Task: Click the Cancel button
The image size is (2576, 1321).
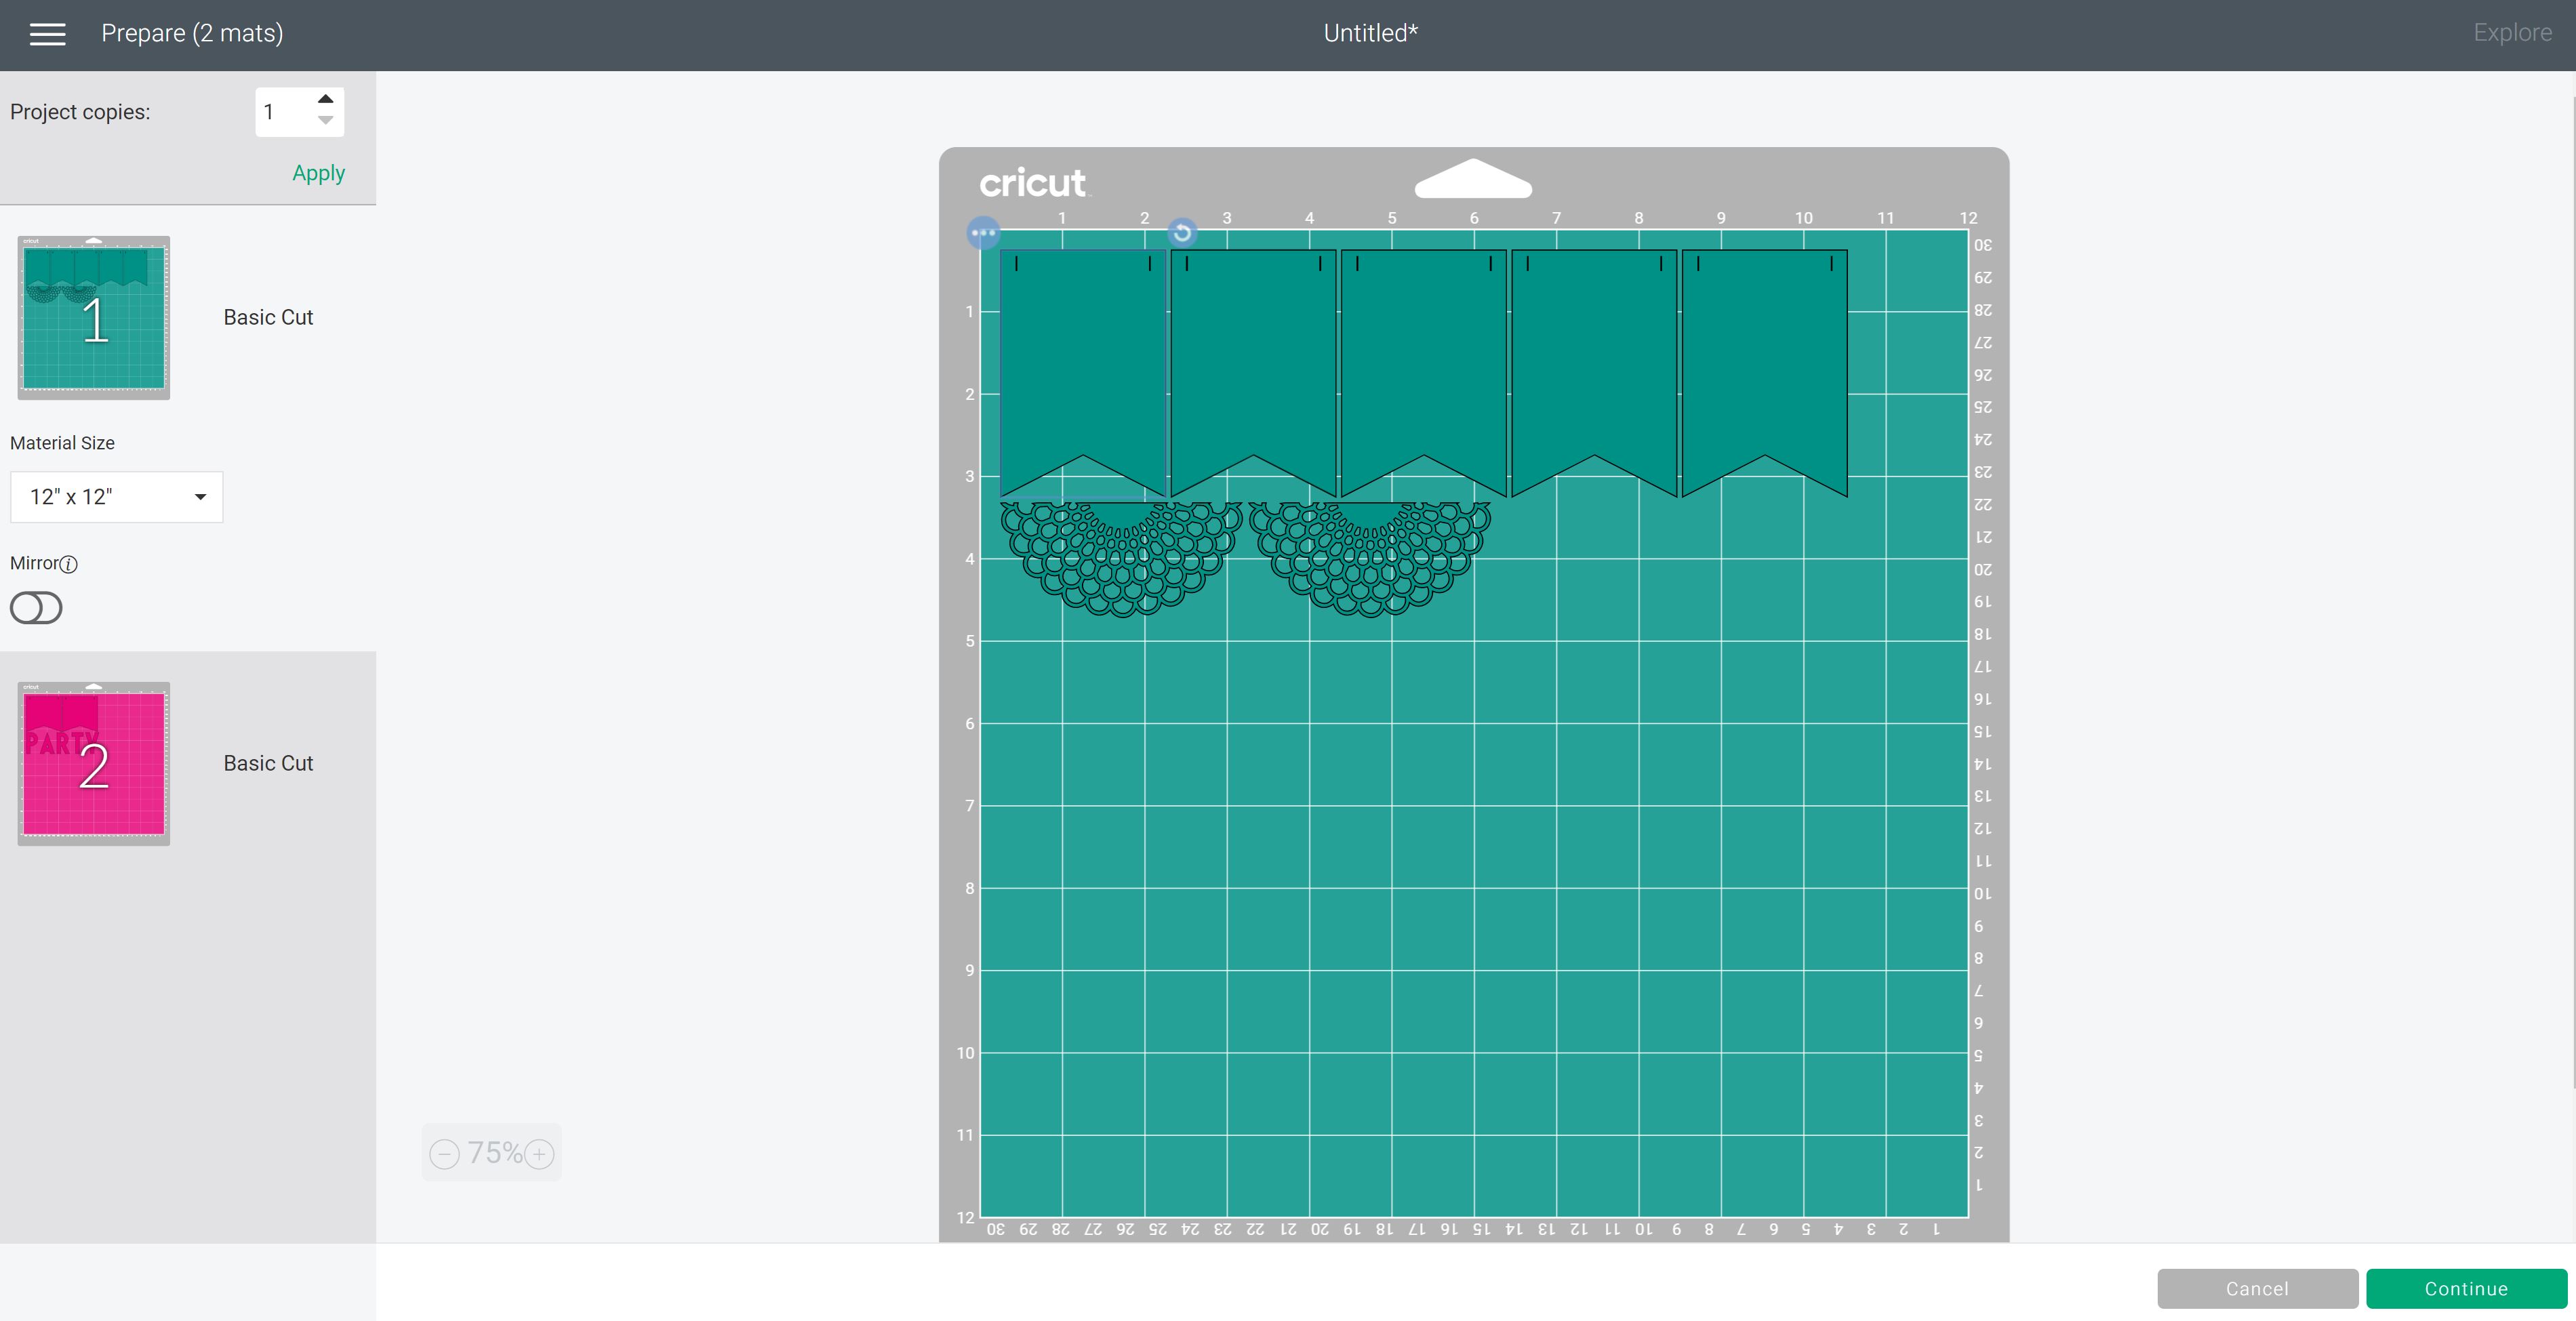Action: [x=2257, y=1289]
